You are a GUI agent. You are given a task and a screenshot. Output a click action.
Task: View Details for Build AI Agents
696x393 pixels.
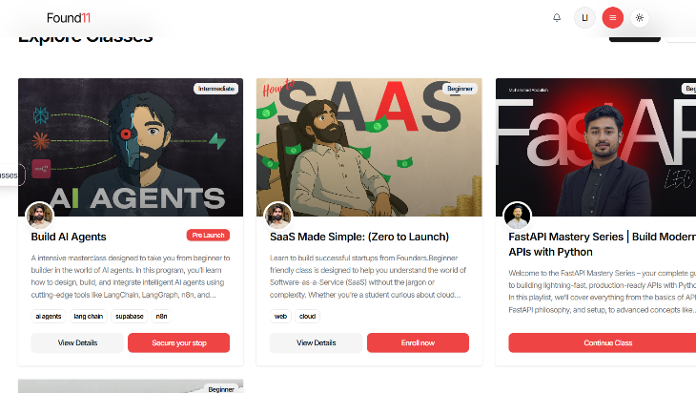tap(76, 342)
